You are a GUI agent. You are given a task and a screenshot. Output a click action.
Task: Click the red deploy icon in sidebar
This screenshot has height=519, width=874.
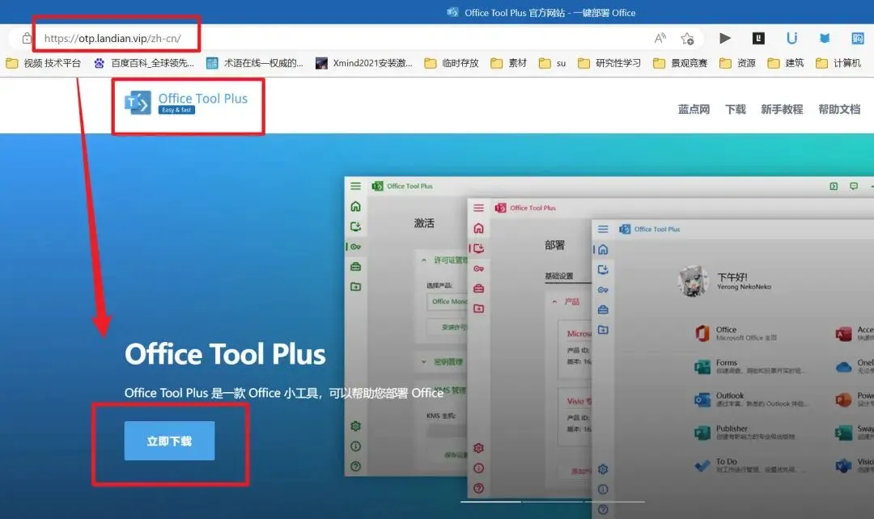point(479,248)
